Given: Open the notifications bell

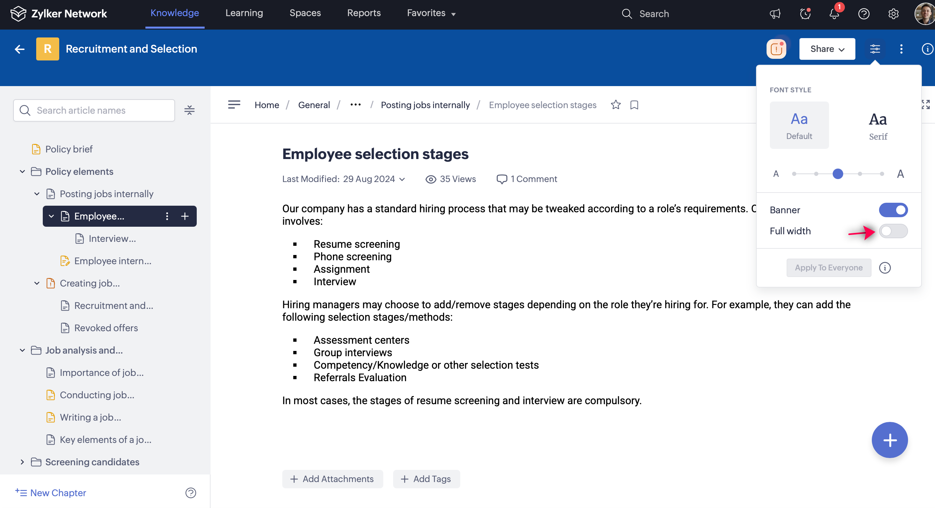Looking at the screenshot, I should click(x=834, y=14).
